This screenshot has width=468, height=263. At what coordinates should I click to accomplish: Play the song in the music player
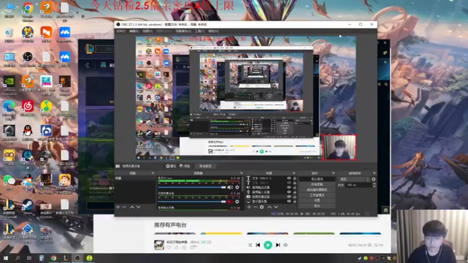coord(268,245)
